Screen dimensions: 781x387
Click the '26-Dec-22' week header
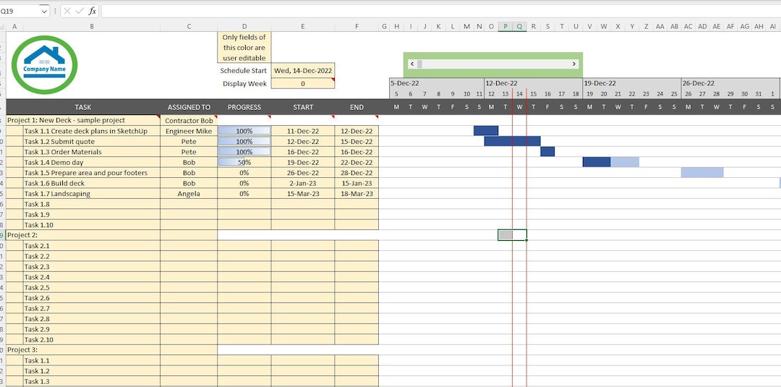coord(730,83)
